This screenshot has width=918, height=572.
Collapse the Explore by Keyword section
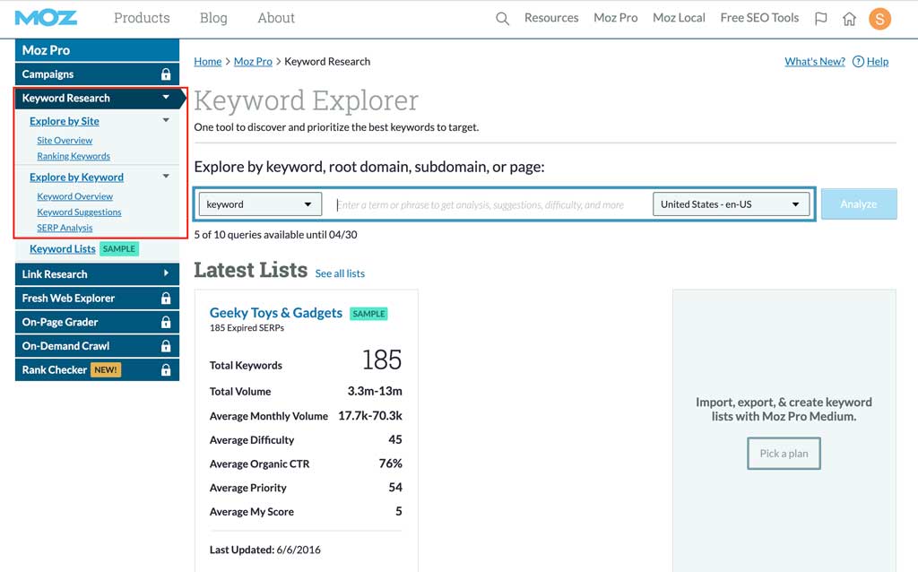coord(166,177)
